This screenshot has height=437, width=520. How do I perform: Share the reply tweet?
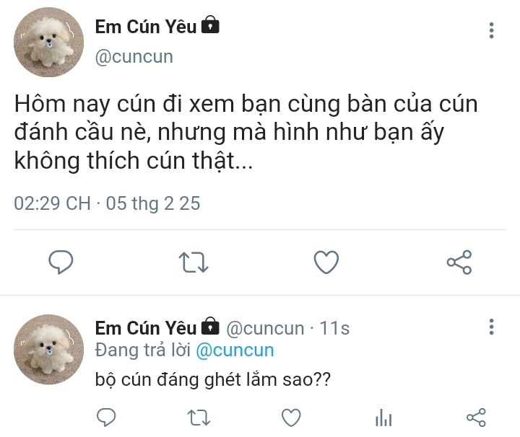[476, 417]
